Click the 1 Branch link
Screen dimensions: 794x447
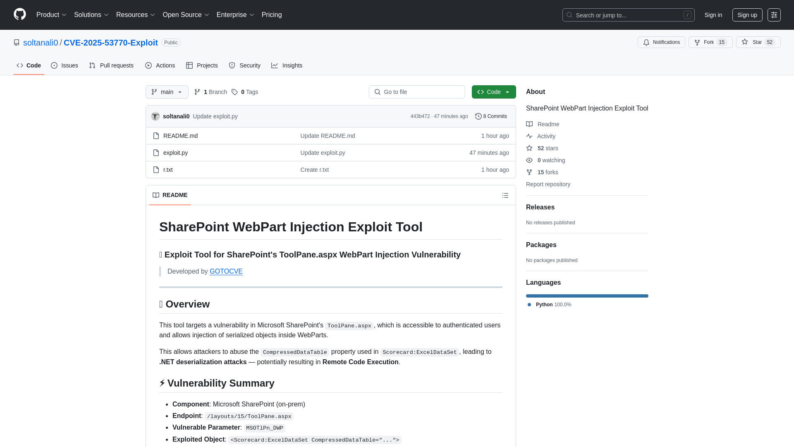[210, 92]
